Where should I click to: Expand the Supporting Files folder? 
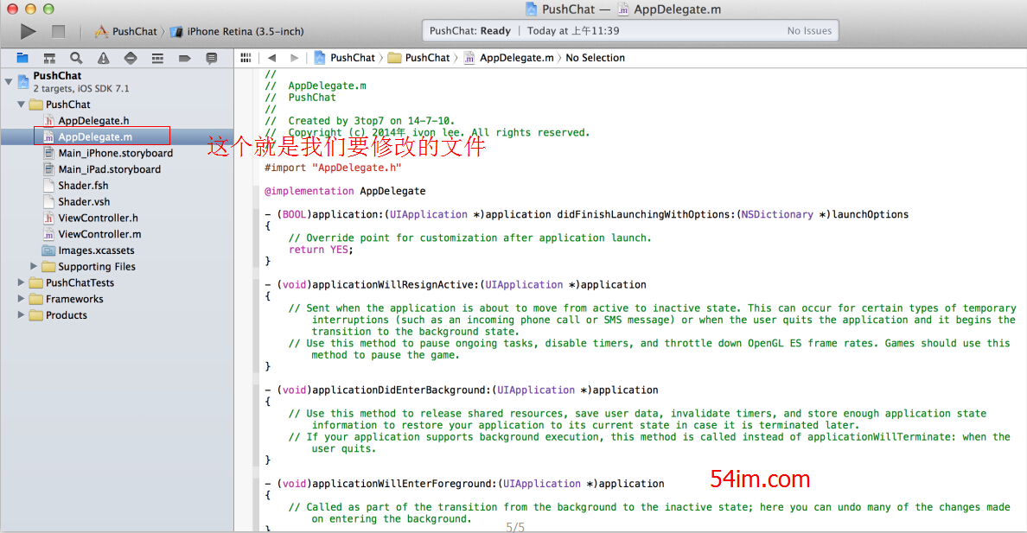click(x=35, y=266)
